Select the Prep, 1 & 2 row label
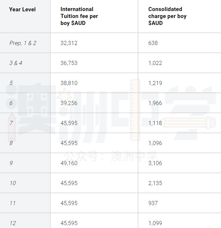 (x=23, y=43)
